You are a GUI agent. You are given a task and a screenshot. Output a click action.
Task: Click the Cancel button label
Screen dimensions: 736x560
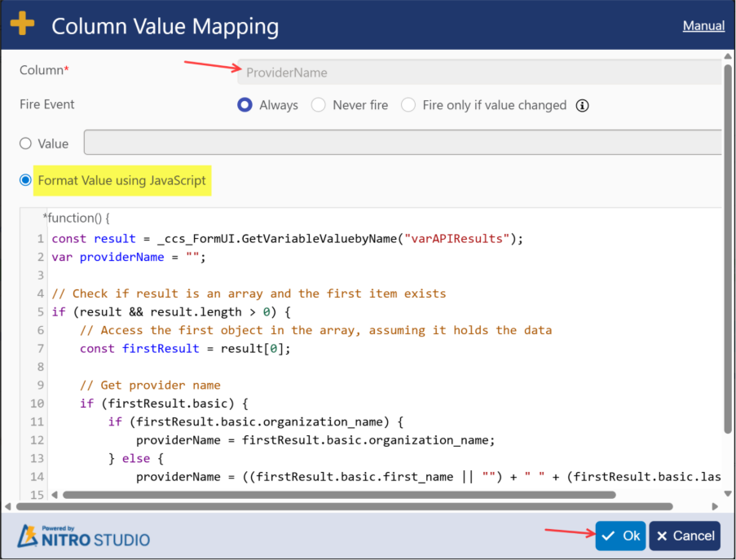coord(694,536)
